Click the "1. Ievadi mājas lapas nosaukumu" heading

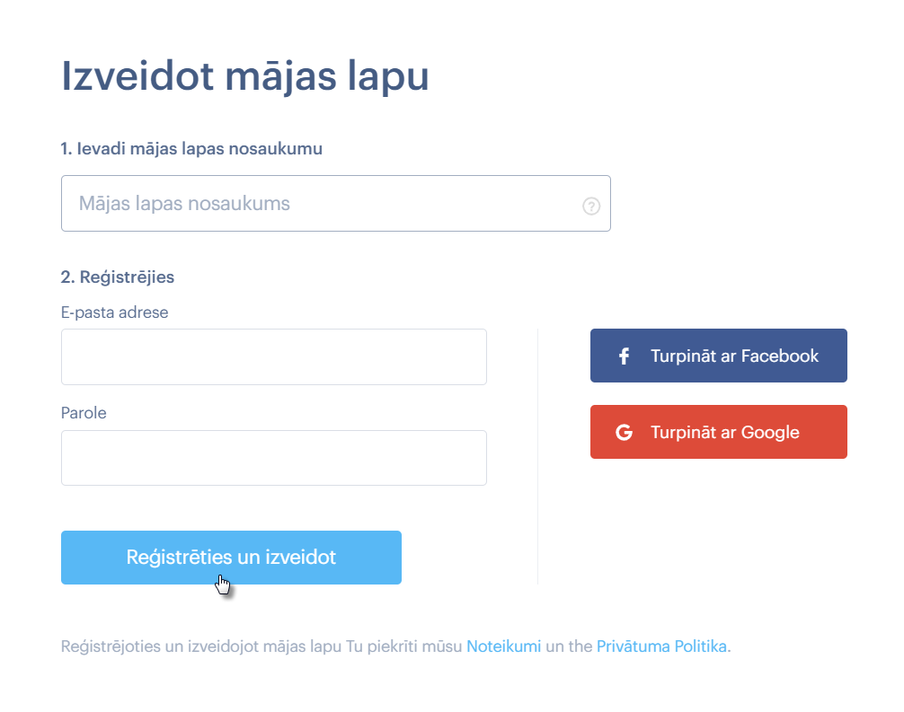[x=191, y=149]
